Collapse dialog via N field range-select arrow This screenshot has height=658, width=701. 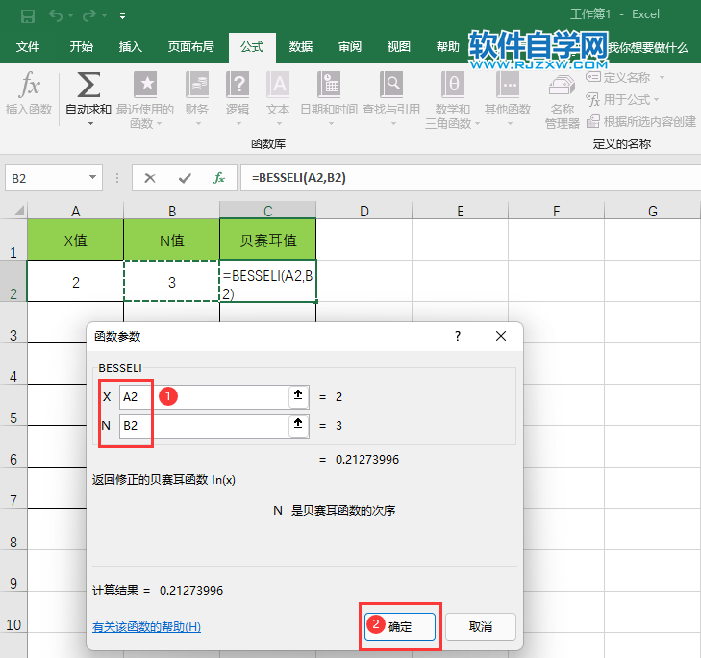[298, 425]
